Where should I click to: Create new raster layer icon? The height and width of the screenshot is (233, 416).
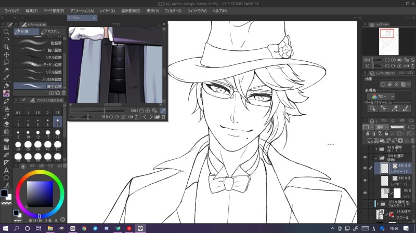(x=370, y=141)
